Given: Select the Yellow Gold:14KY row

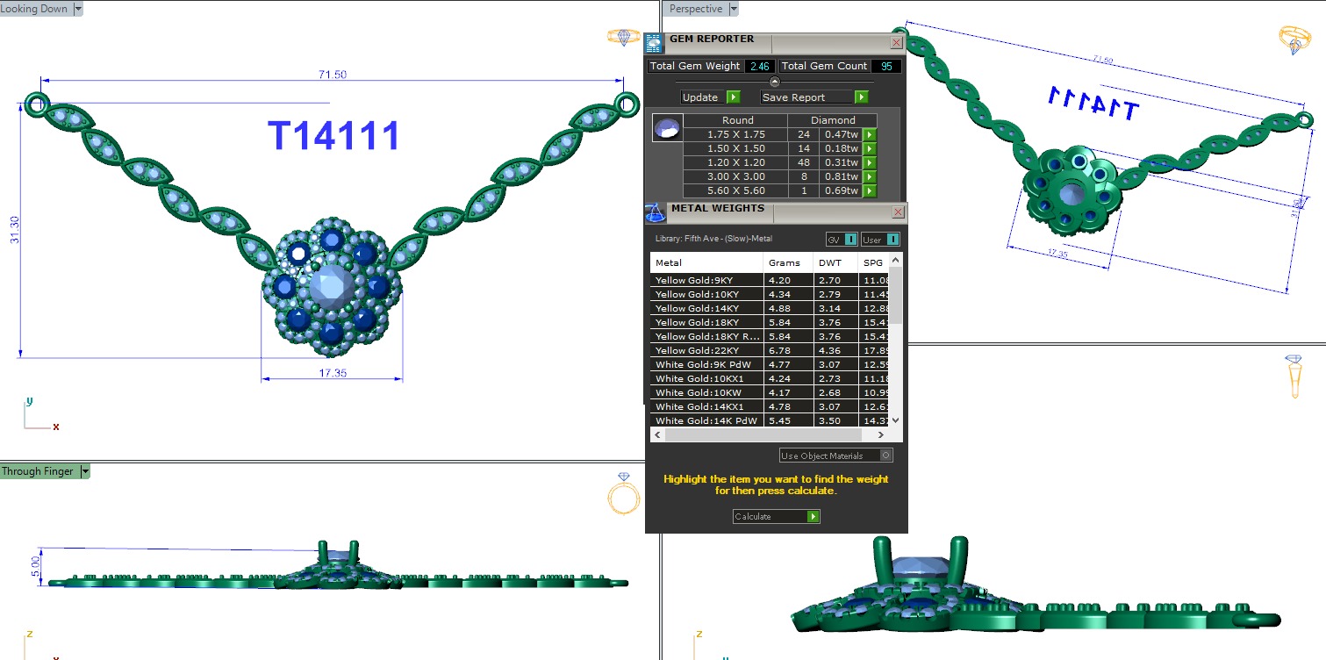Looking at the screenshot, I should [706, 308].
